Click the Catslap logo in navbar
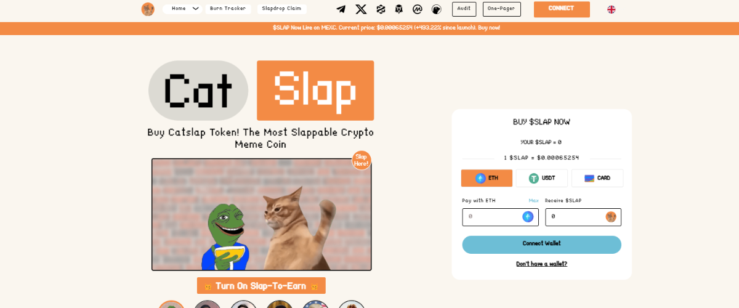 148,9
